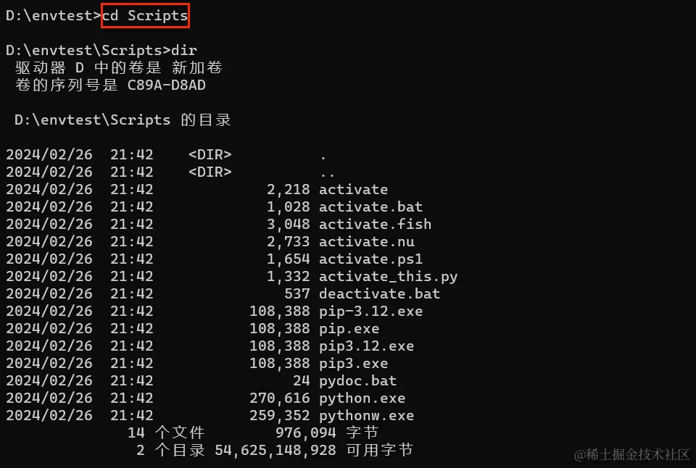Select the pip-3.12.exe file name

click(370, 311)
